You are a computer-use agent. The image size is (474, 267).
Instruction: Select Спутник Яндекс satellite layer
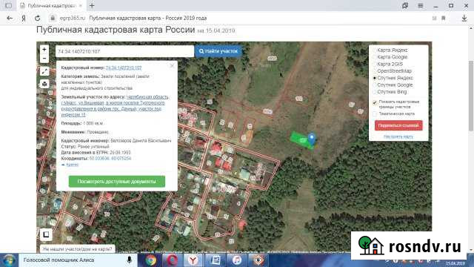tap(395, 78)
